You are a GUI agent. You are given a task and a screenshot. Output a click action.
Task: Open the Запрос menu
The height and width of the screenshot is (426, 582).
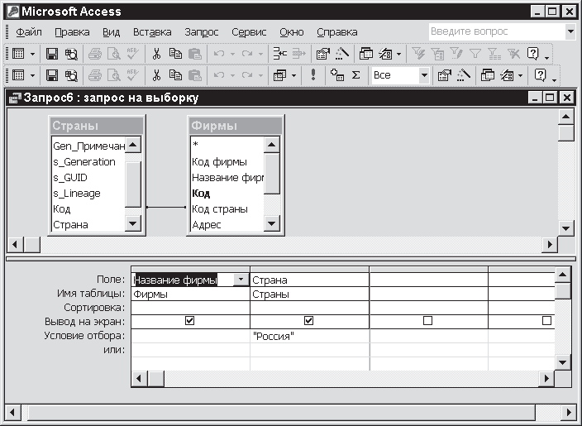(201, 32)
